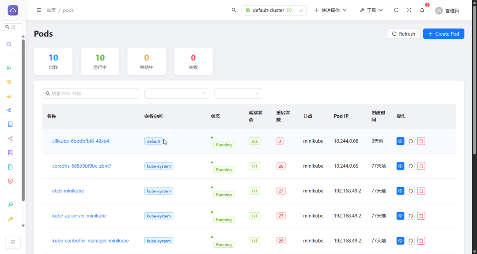Image resolution: width=477 pixels, height=254 pixels.
Task: Click the Create Pod button
Action: (x=443, y=33)
